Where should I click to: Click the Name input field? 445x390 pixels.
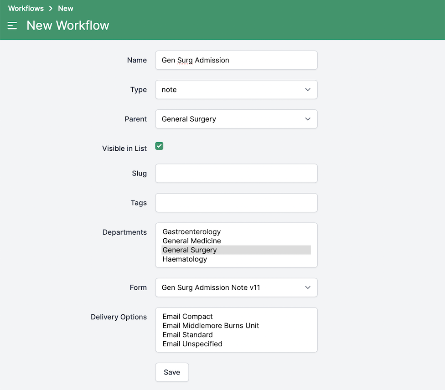(x=236, y=60)
